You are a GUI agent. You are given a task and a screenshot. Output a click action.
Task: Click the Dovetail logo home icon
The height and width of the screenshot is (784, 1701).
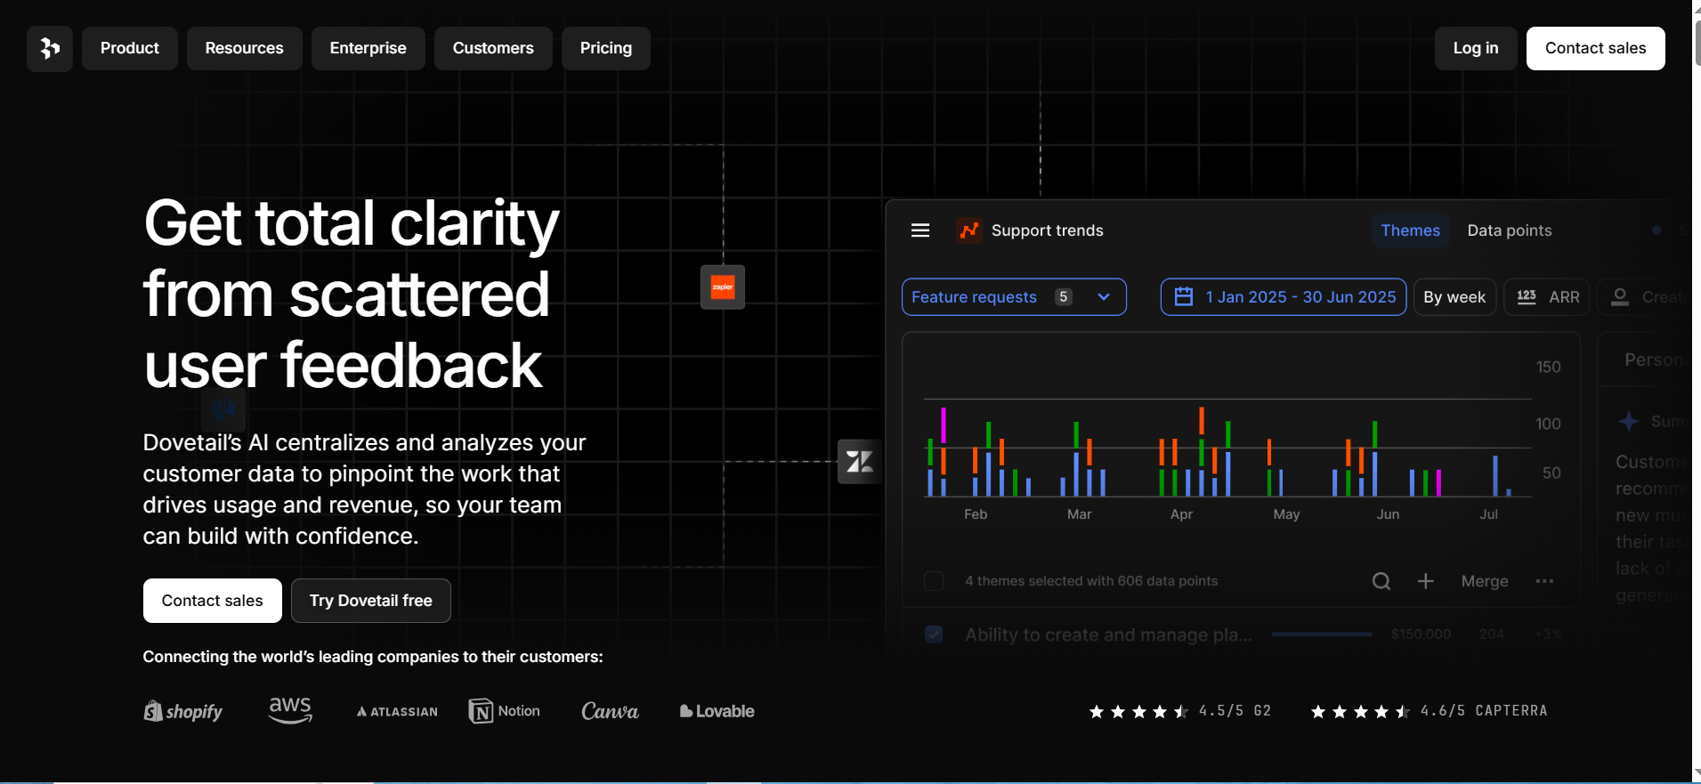pyautogui.click(x=50, y=48)
